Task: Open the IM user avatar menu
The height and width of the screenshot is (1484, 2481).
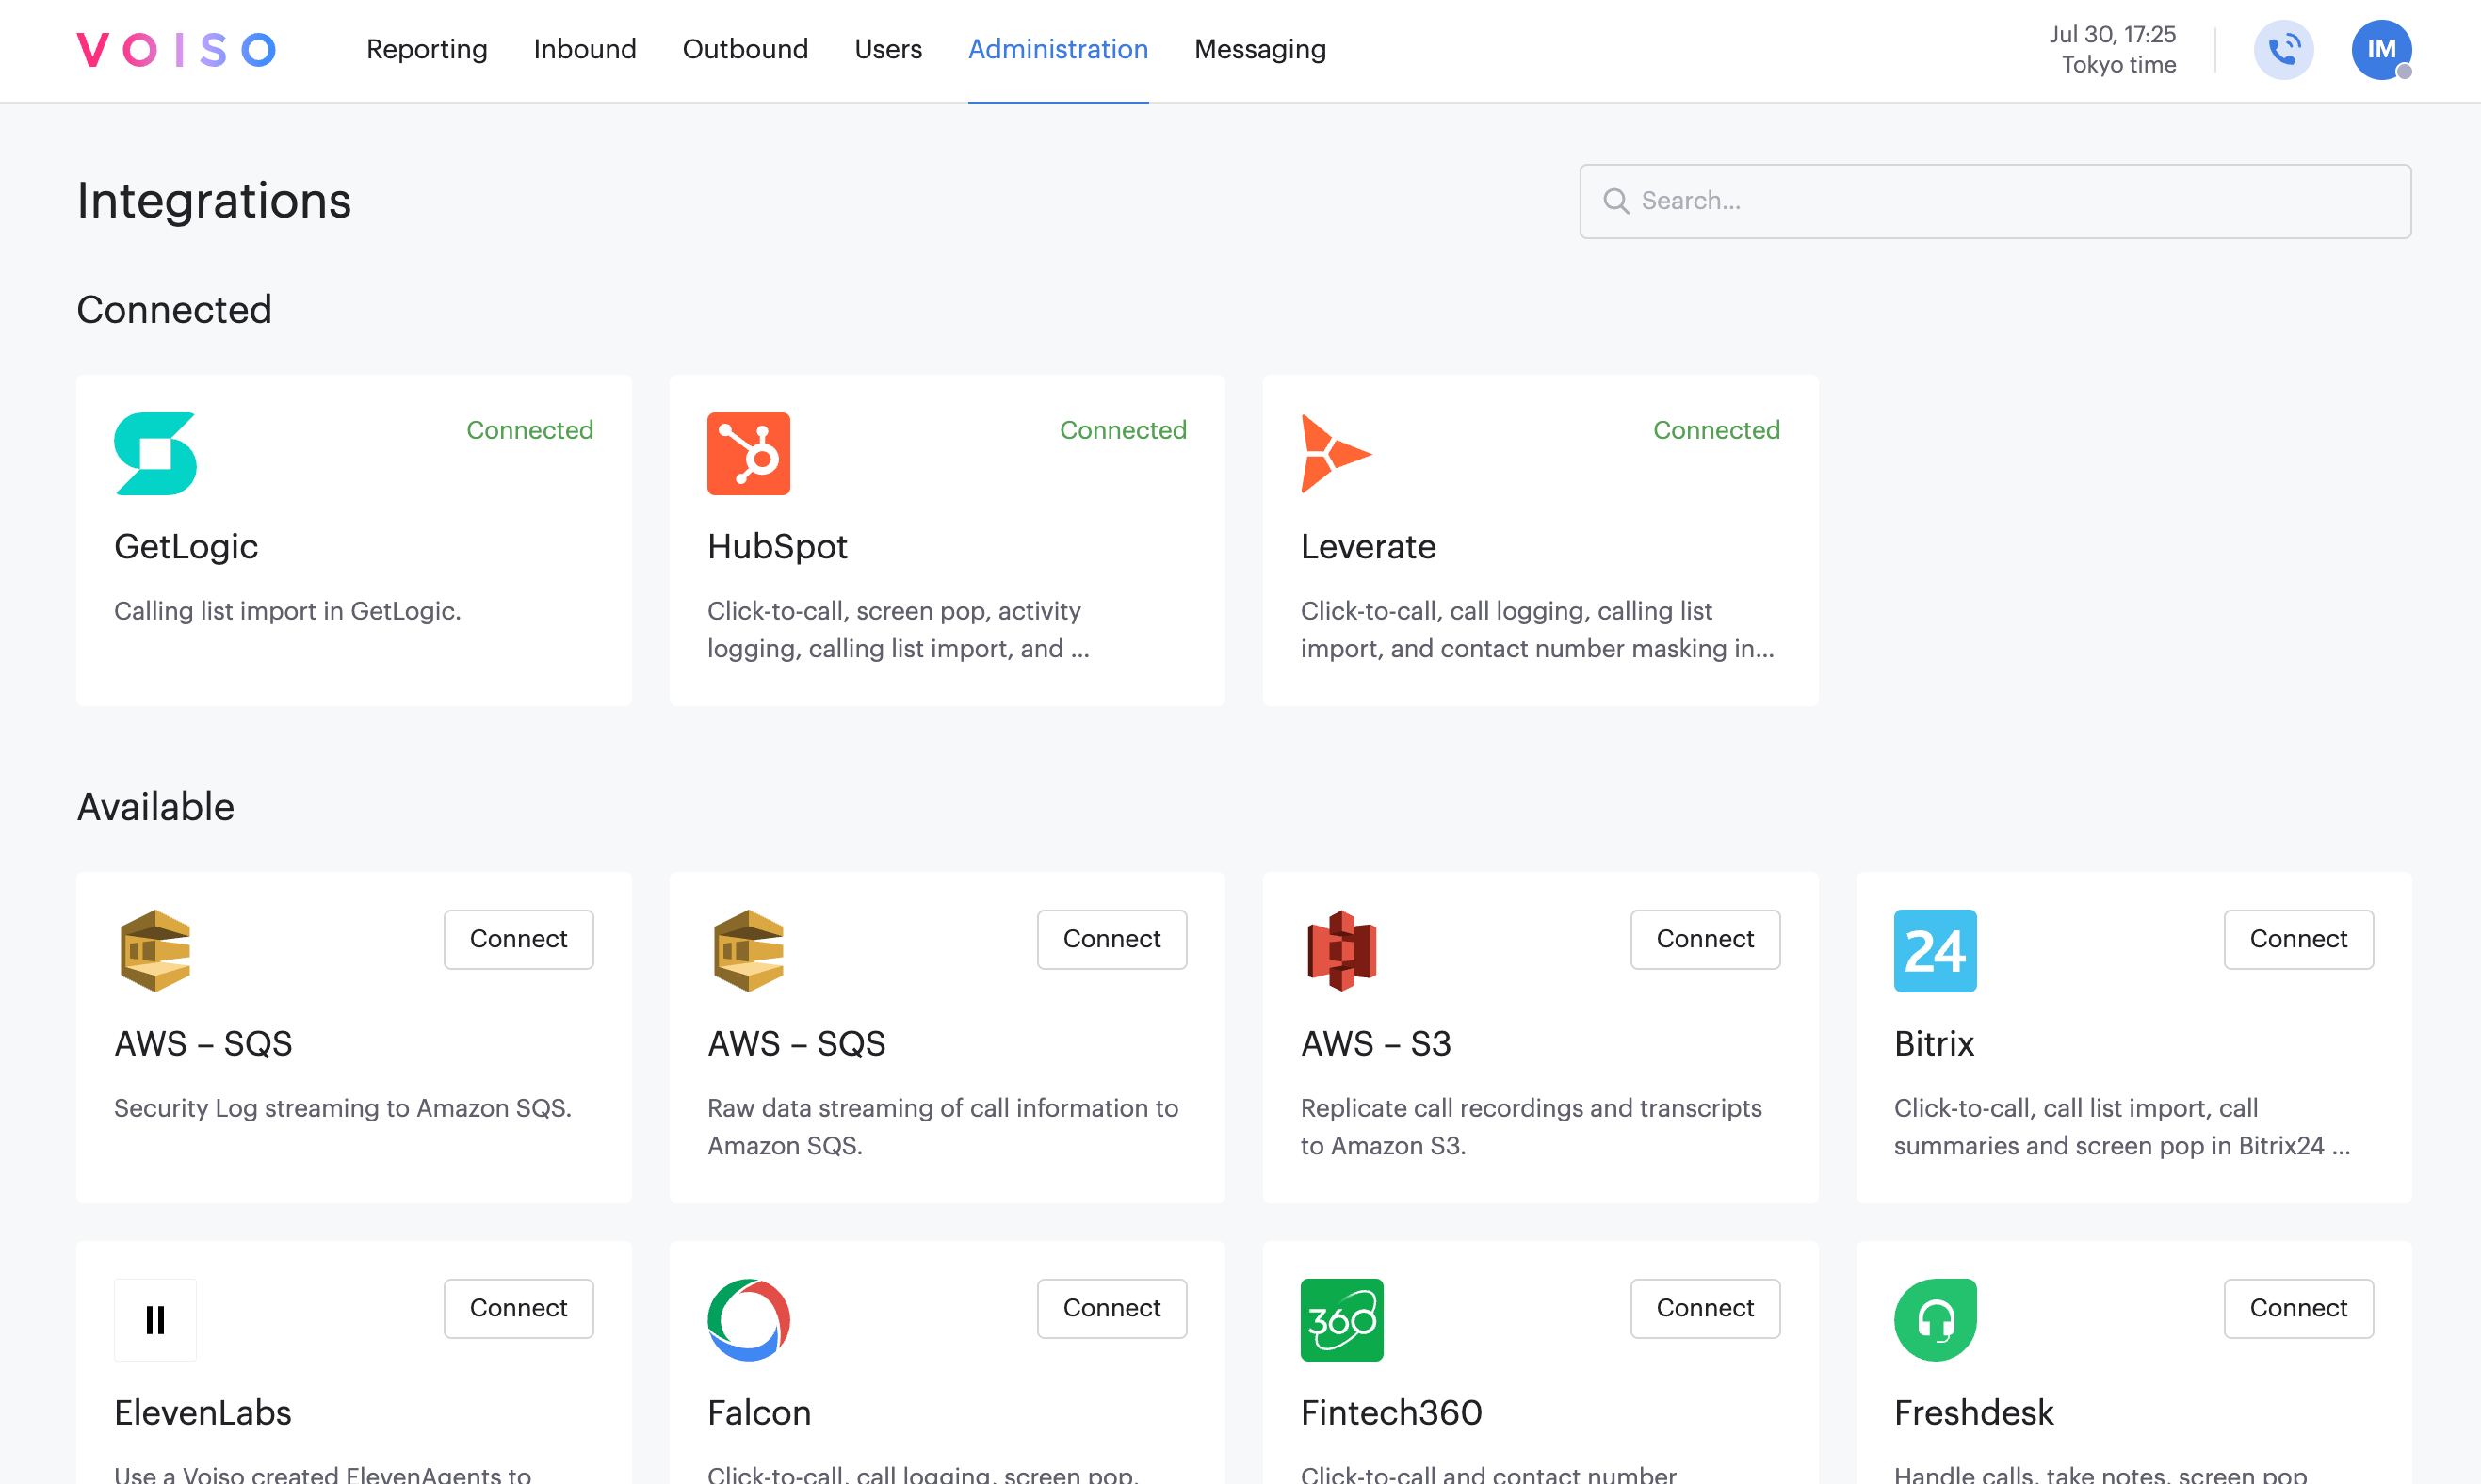Action: pos(2381,49)
